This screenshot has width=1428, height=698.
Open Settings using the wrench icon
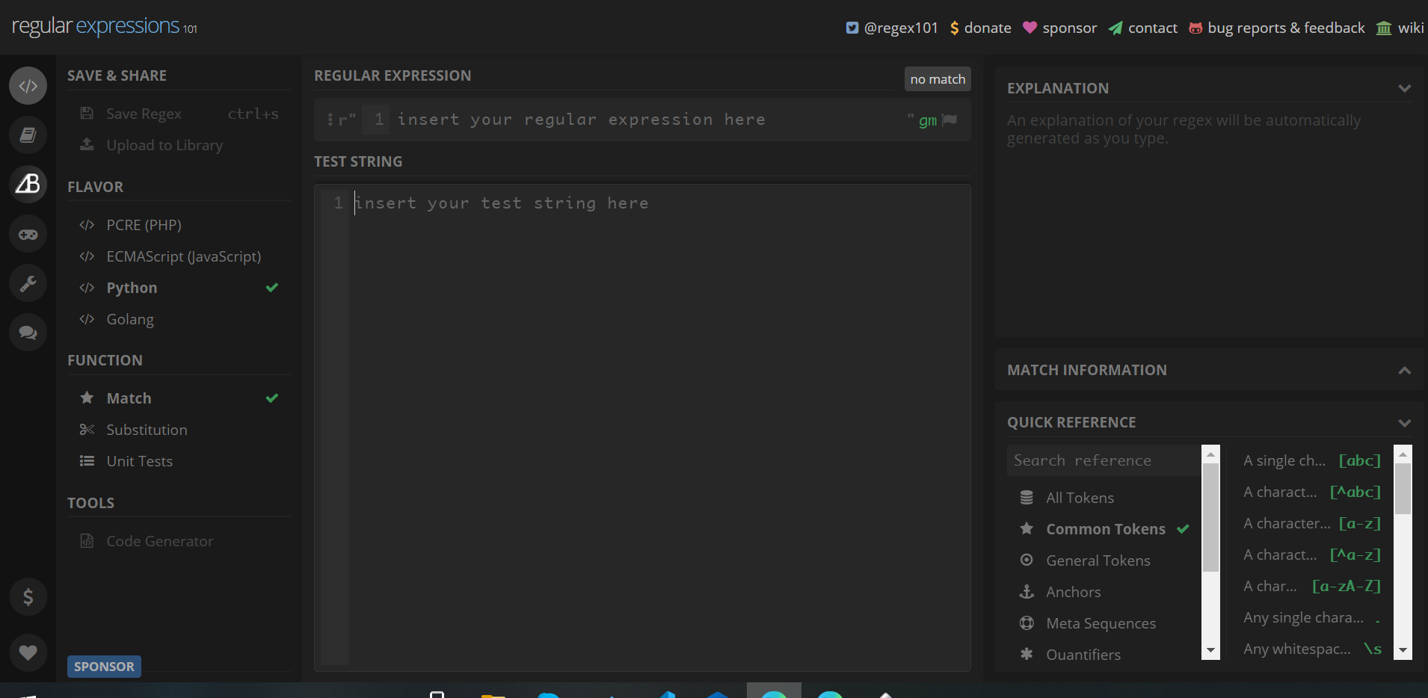[28, 282]
